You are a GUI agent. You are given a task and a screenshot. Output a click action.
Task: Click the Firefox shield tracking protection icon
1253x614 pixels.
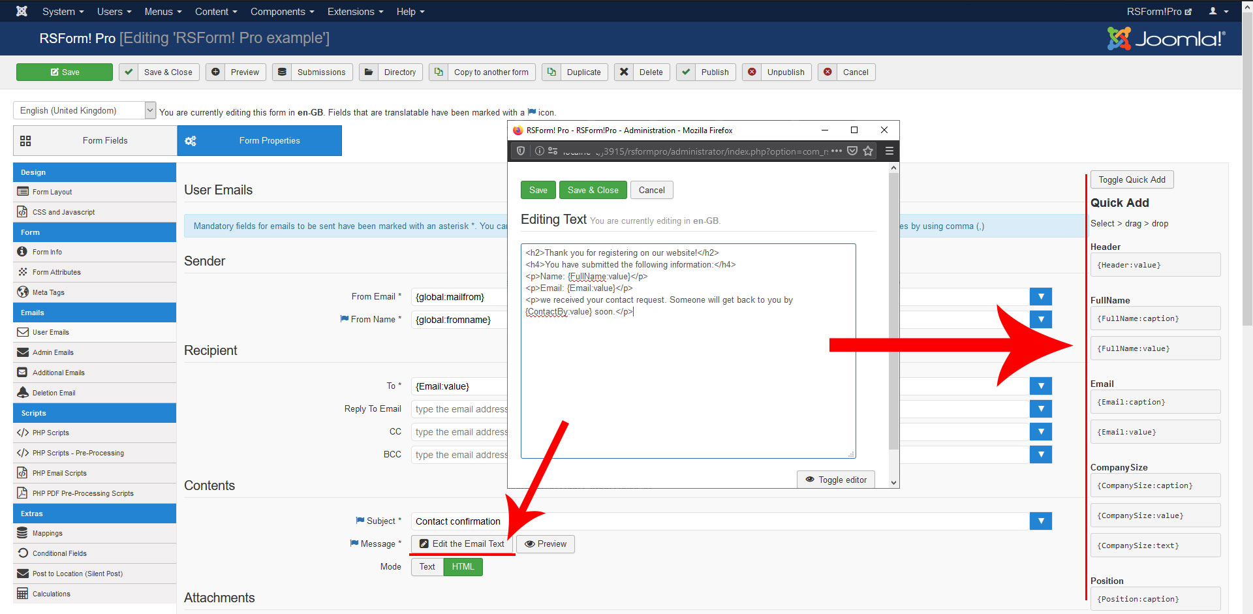520,151
